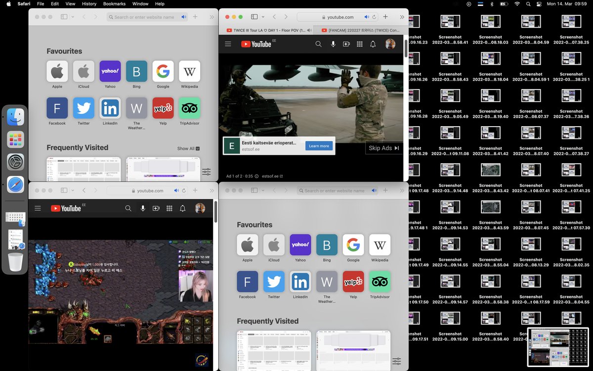Image resolution: width=593 pixels, height=371 pixels.
Task: Open the Window menu
Action: click(x=140, y=4)
